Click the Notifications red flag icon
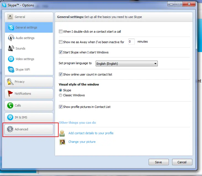 tap(10, 94)
